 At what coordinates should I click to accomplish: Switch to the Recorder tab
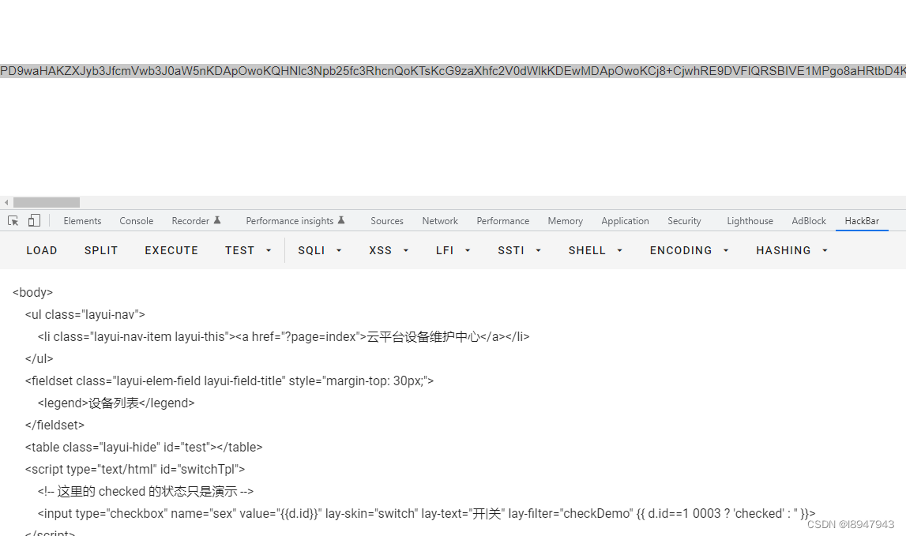click(x=190, y=221)
